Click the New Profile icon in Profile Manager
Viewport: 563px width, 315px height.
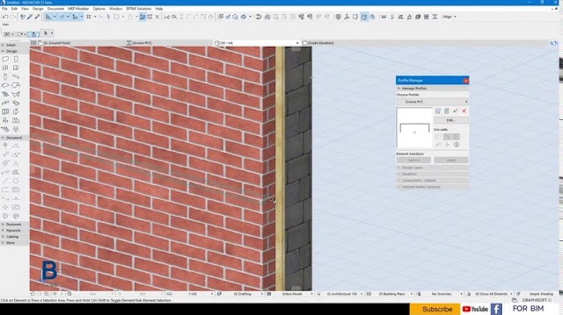(x=438, y=111)
